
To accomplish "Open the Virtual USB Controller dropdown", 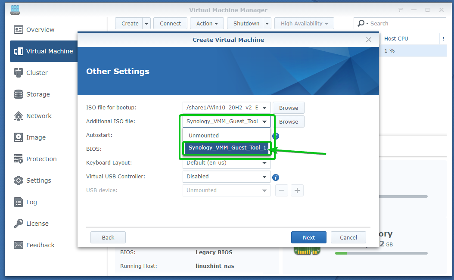I will [x=264, y=177].
